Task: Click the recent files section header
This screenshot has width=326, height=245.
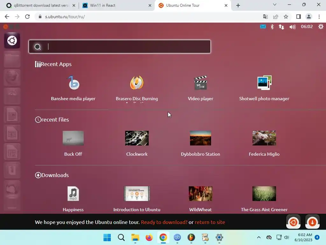Action: tap(52, 120)
